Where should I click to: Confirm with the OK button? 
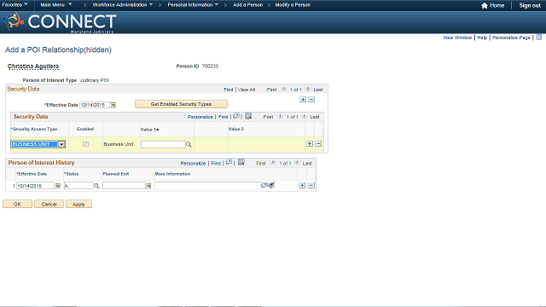tap(17, 204)
